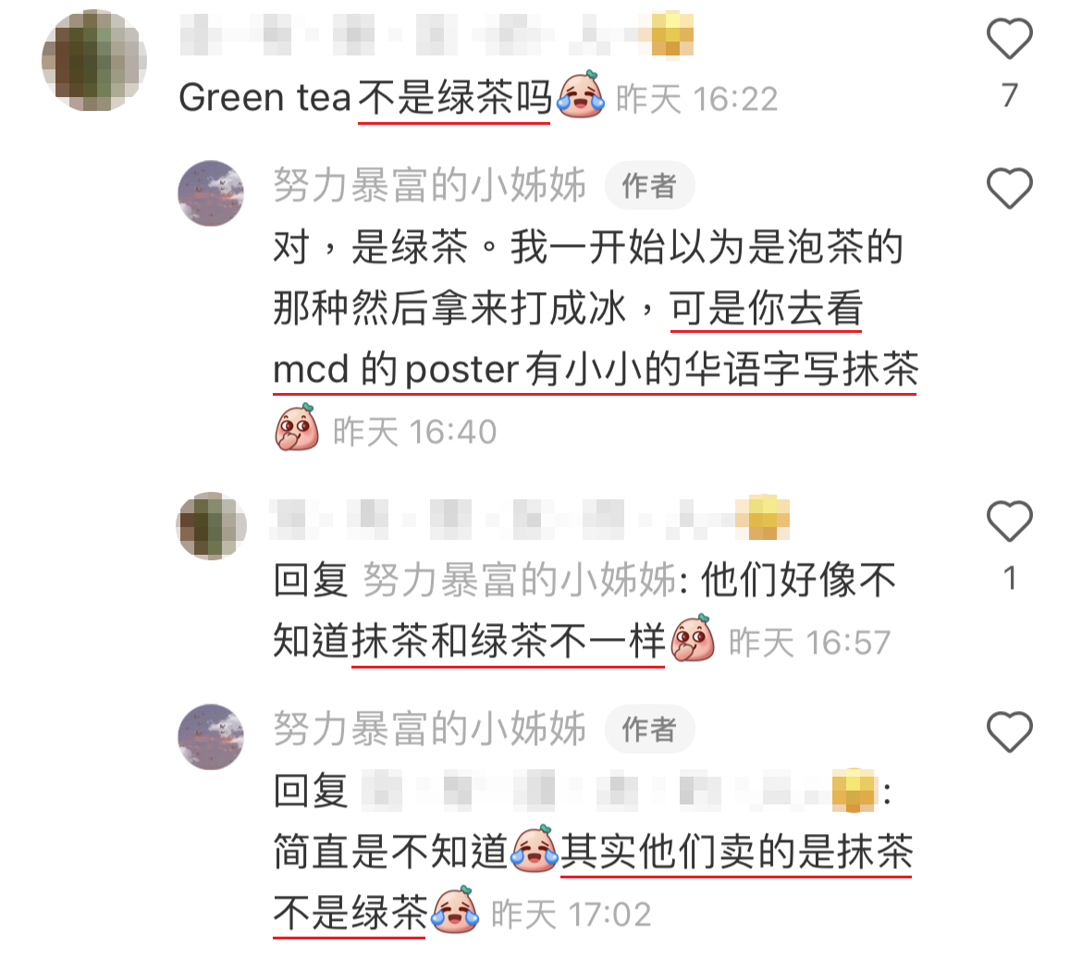Viewport: 1082px width, 969px height.
Task: Open the blurred username on the 16:57 reply
Action: (x=530, y=518)
